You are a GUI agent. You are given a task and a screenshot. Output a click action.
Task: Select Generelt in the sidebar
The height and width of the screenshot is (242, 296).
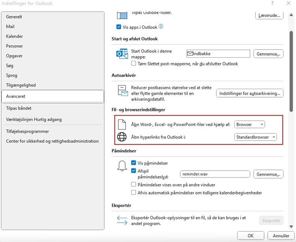(52, 17)
